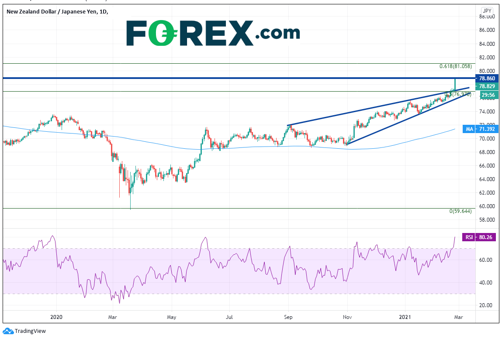Click the 2021 date axis label
The image size is (502, 339).
405,317
